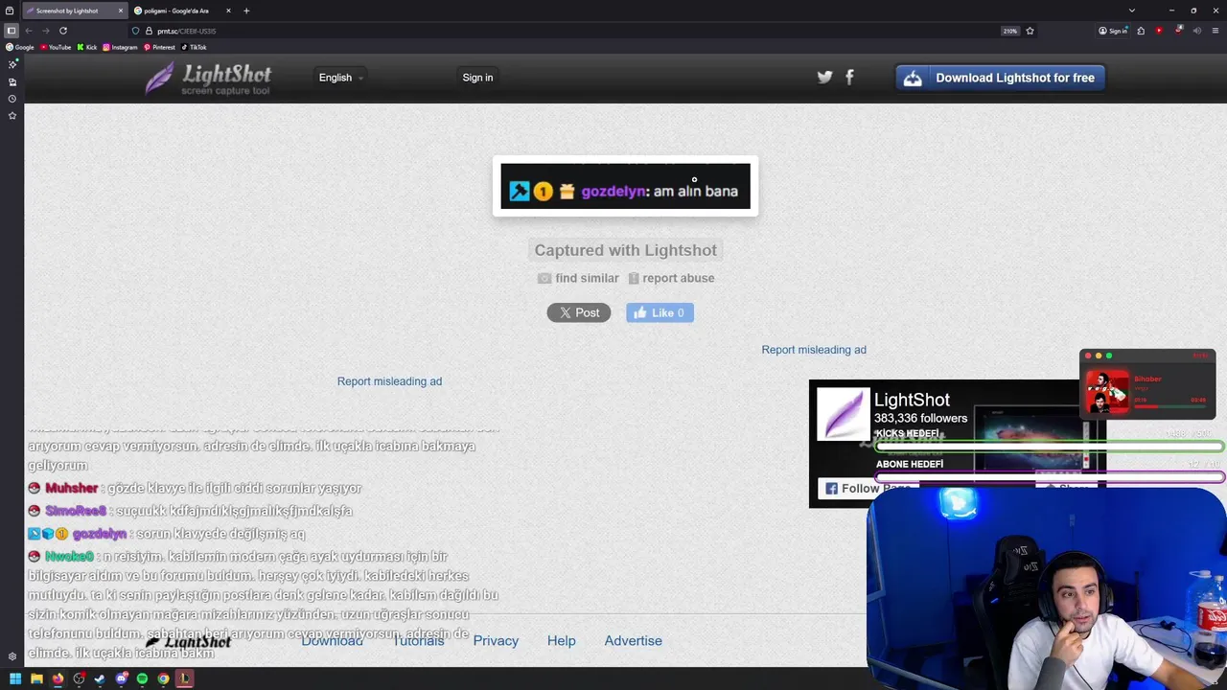This screenshot has width=1227, height=690.
Task: Open the Firefox hamburger application menu
Action: tap(1215, 31)
